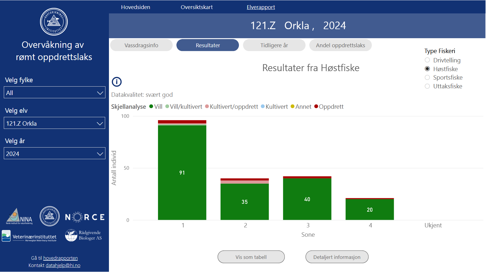This screenshot has height=272, width=486.
Task: Click the info icon above the chart
Action: coord(117,82)
